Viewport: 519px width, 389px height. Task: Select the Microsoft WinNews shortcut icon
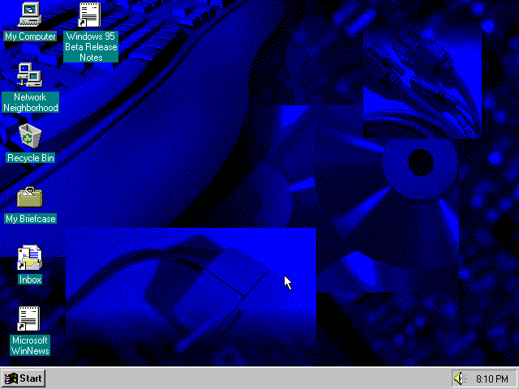pos(29,318)
